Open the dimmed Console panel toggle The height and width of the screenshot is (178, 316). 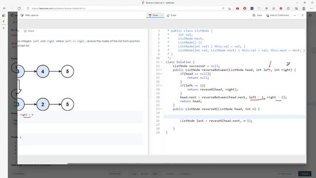(x=170, y=174)
